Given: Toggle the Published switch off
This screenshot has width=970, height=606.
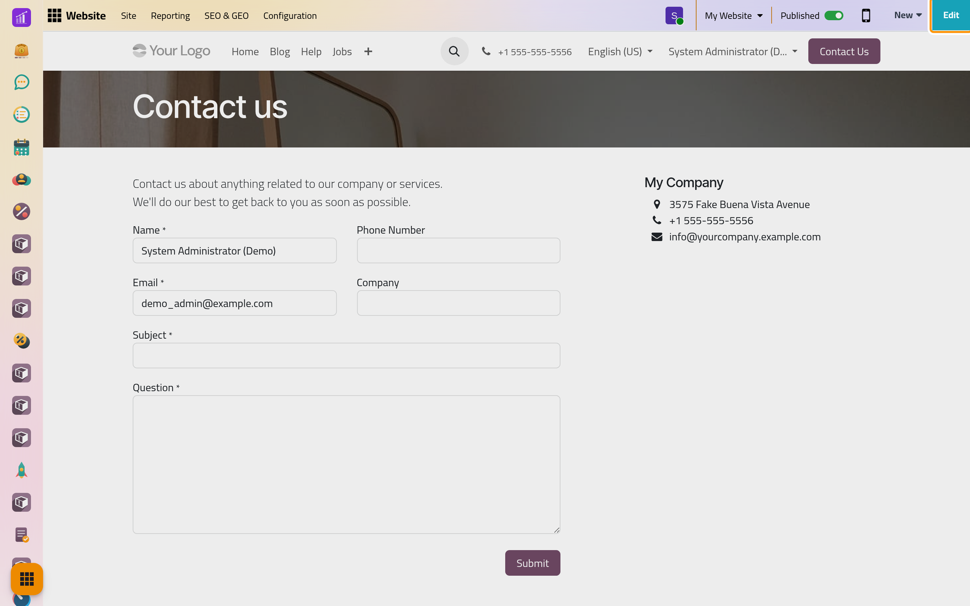Looking at the screenshot, I should click(x=834, y=16).
